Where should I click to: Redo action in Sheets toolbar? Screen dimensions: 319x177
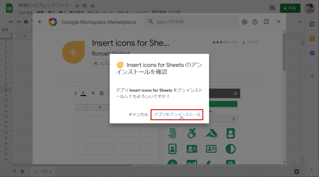pyautogui.click(x=18, y=22)
